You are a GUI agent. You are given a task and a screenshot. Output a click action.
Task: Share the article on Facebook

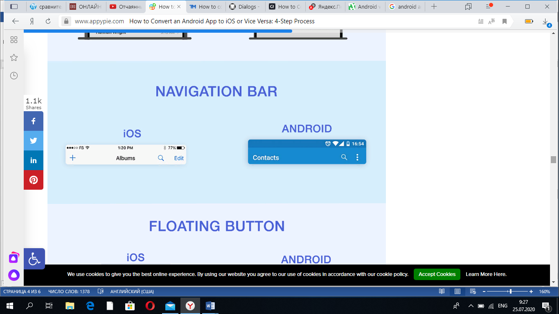click(34, 121)
